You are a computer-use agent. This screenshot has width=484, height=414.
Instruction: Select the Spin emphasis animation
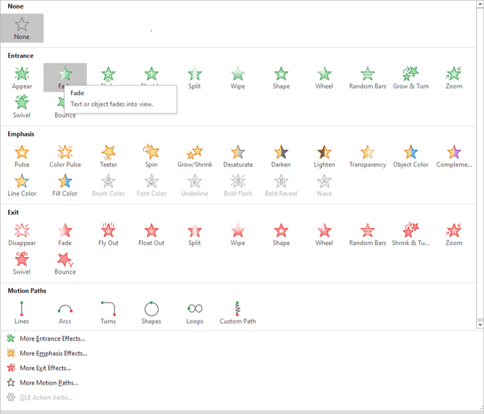click(x=151, y=156)
